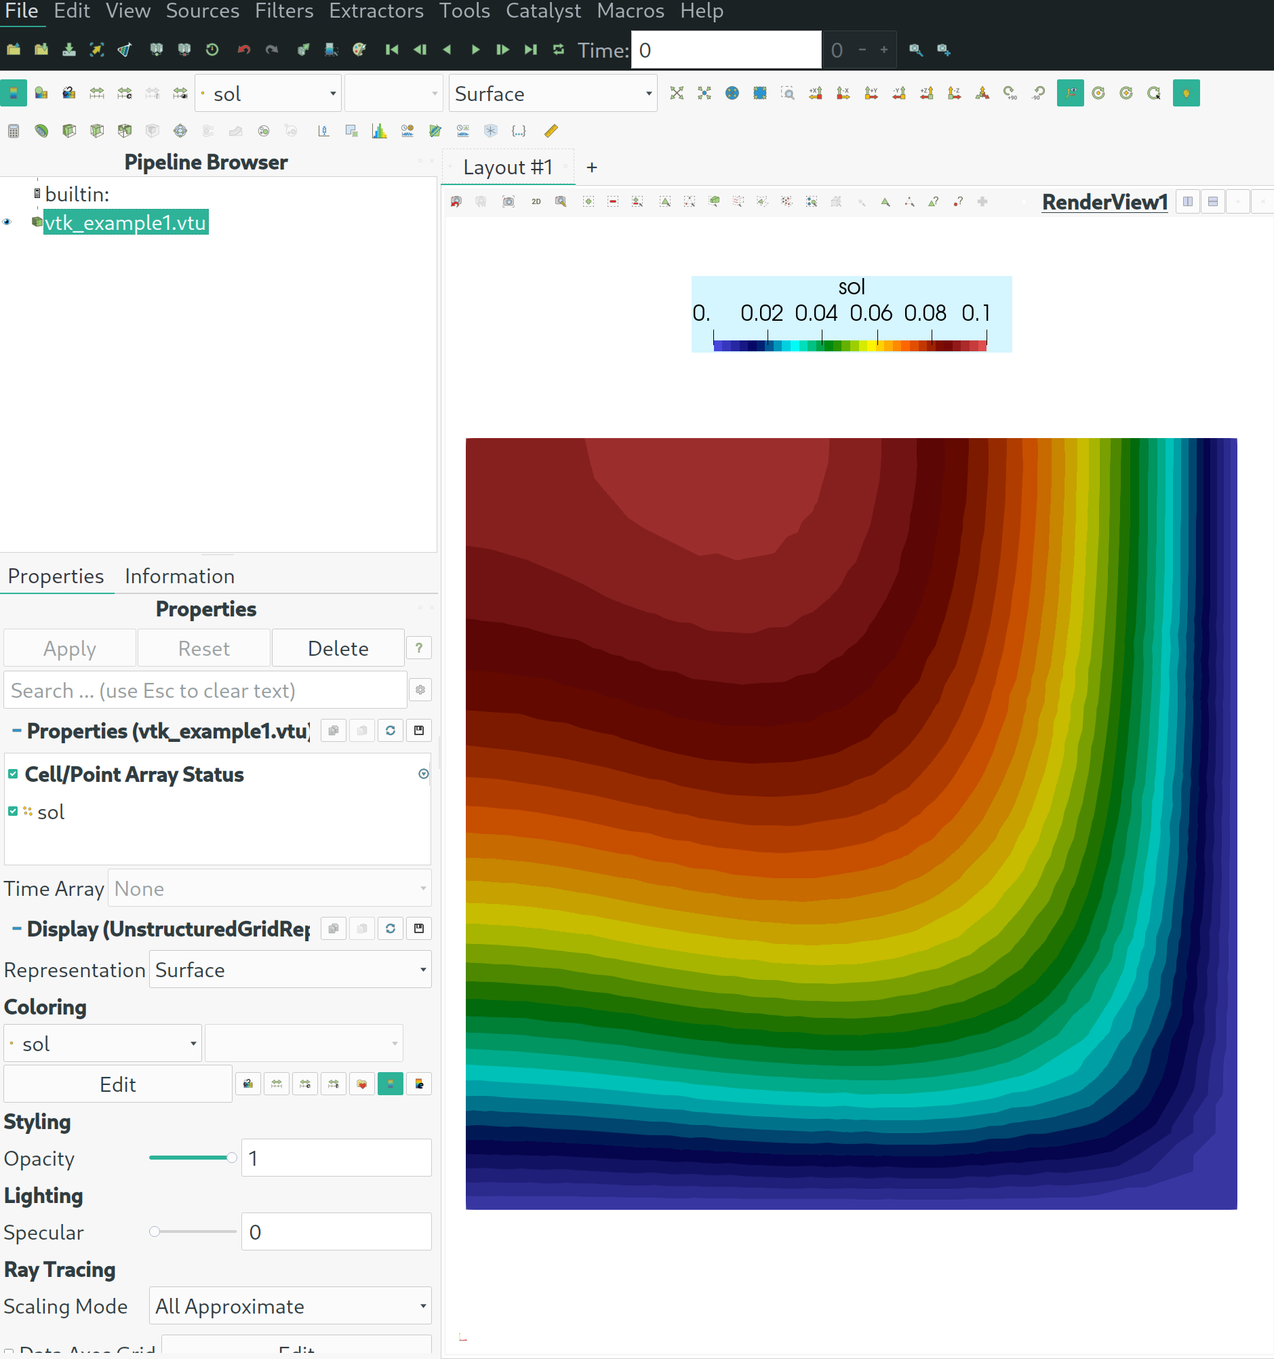Uncheck the sol array checkbox
This screenshot has width=1274, height=1359.
click(x=13, y=812)
